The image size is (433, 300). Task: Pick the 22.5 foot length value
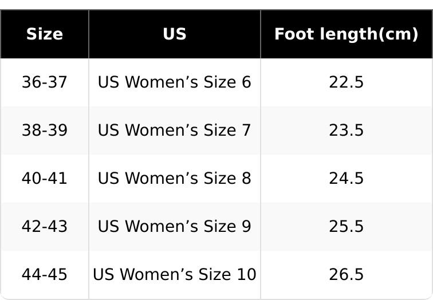pyautogui.click(x=346, y=82)
